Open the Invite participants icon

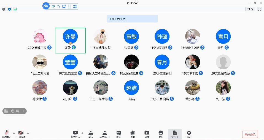tap(91, 134)
